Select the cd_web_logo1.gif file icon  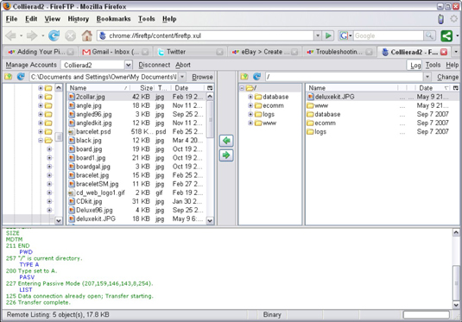click(x=72, y=193)
